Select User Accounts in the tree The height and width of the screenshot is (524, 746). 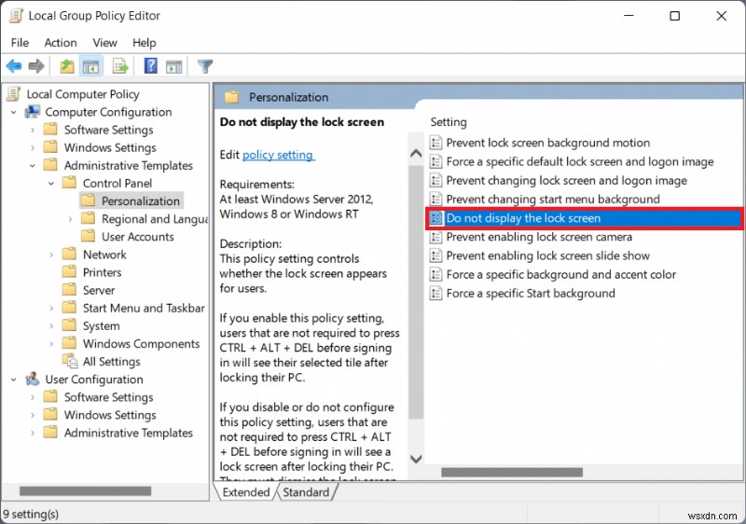[x=137, y=237]
